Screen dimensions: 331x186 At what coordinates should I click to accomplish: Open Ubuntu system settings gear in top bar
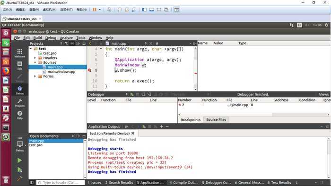coord(327,25)
